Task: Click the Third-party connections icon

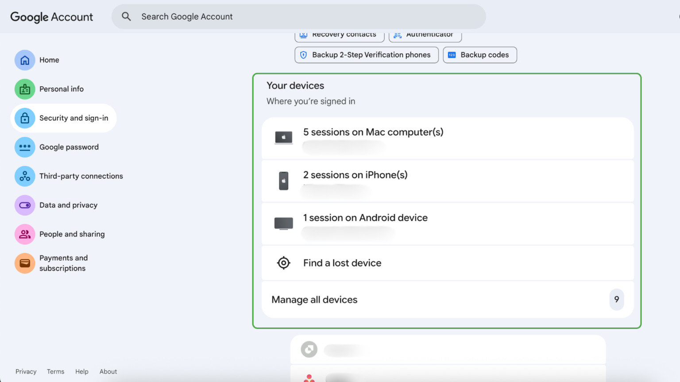Action: (x=25, y=176)
